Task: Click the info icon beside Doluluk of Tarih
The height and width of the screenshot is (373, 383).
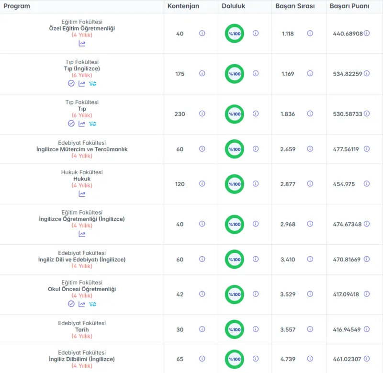Action: (256, 329)
